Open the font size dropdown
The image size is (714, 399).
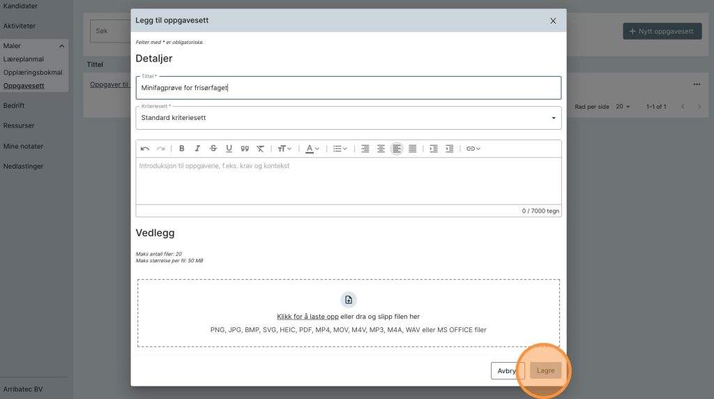click(x=284, y=149)
